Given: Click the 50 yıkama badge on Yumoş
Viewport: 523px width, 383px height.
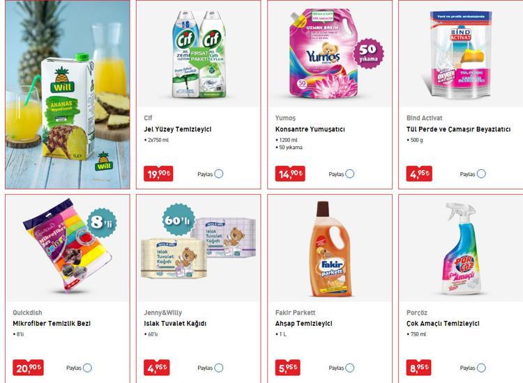Looking at the screenshot, I should click(x=368, y=54).
